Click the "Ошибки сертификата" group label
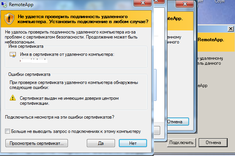 (29, 74)
